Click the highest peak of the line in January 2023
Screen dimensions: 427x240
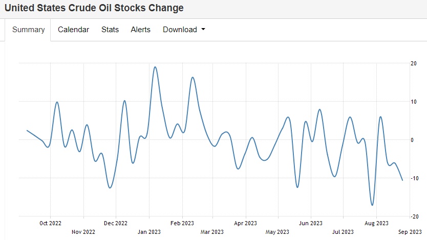point(155,67)
